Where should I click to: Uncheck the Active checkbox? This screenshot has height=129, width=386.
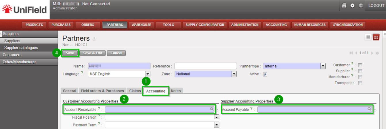265,74
